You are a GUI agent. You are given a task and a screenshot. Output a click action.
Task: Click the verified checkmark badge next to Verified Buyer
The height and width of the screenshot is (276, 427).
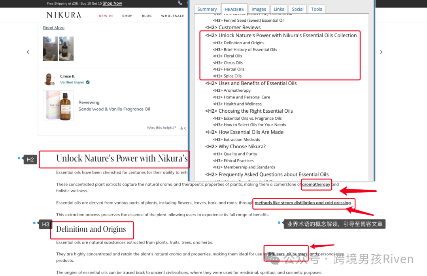pos(88,82)
